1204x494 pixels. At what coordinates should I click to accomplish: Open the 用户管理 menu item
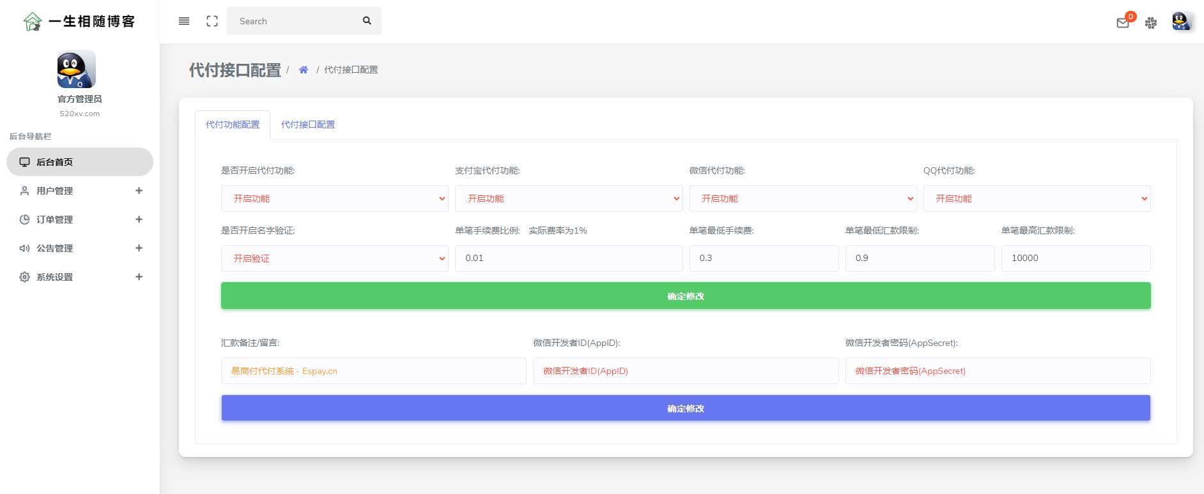pyautogui.click(x=80, y=191)
